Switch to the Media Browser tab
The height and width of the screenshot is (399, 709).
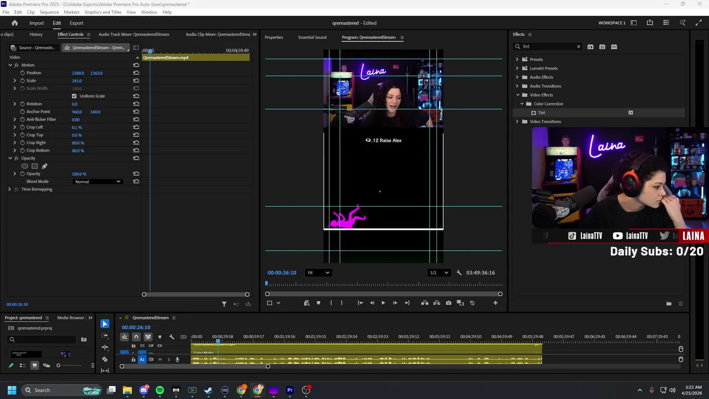70,318
